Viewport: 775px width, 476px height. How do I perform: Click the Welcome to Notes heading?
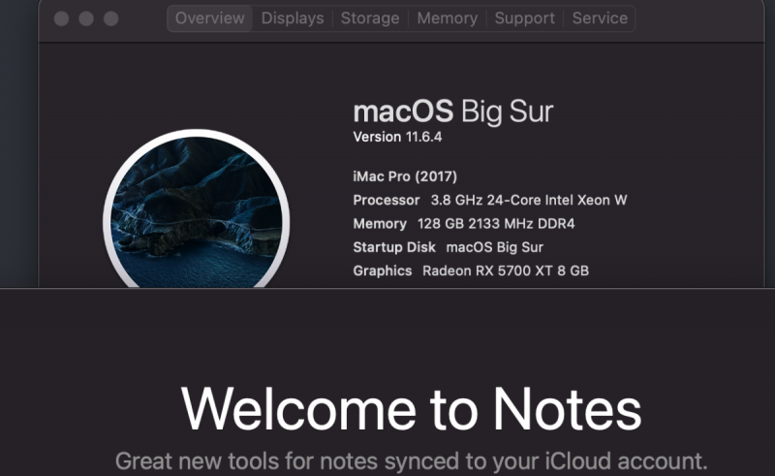click(411, 408)
